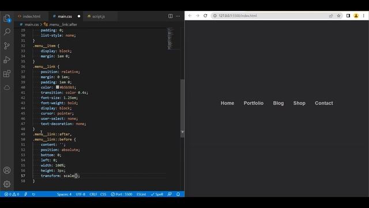Open the Search view in activity bar
The height and width of the screenshot is (208, 369).
pos(7,31)
